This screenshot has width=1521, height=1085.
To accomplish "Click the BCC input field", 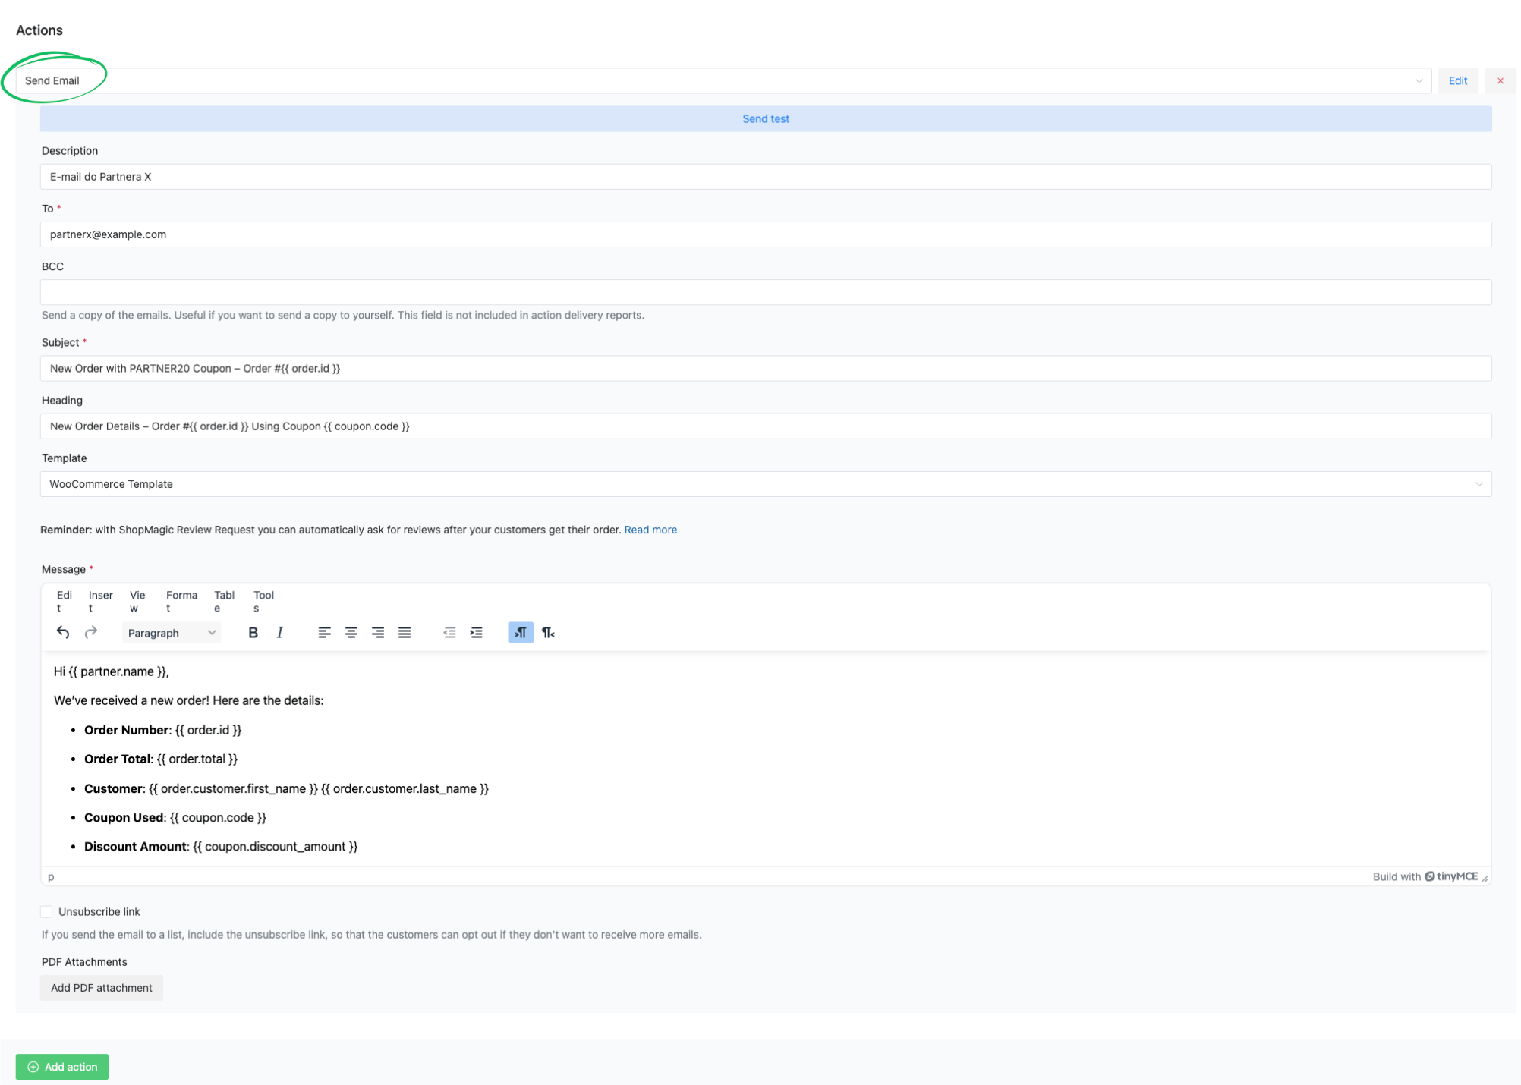I will pos(766,291).
